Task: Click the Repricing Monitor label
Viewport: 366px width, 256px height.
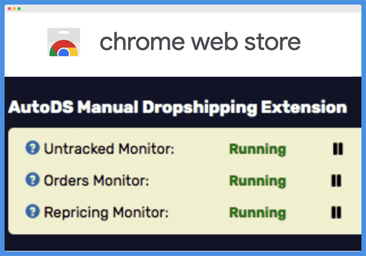Action: coord(106,213)
